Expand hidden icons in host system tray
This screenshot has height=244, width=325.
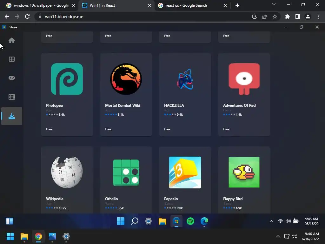278,236
